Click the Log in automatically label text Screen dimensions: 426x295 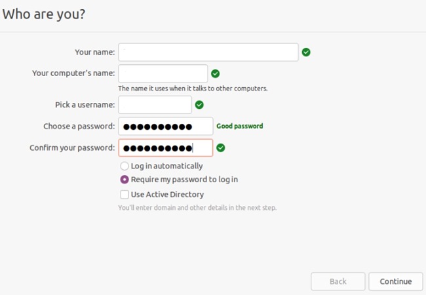tap(167, 166)
